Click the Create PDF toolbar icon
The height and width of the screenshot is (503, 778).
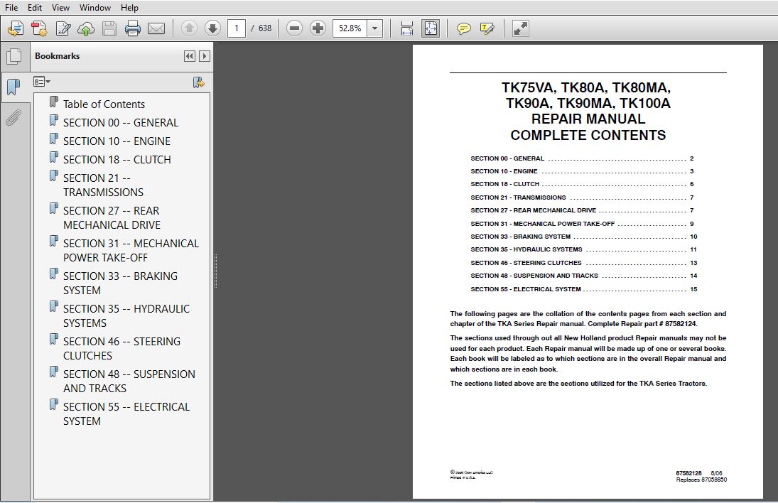[16, 28]
